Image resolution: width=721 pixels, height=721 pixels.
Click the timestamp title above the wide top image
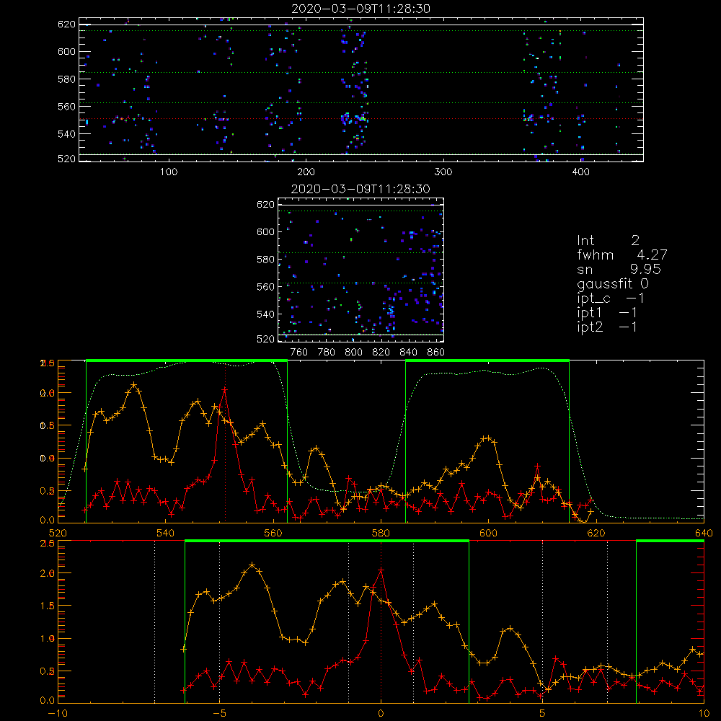[x=361, y=9]
